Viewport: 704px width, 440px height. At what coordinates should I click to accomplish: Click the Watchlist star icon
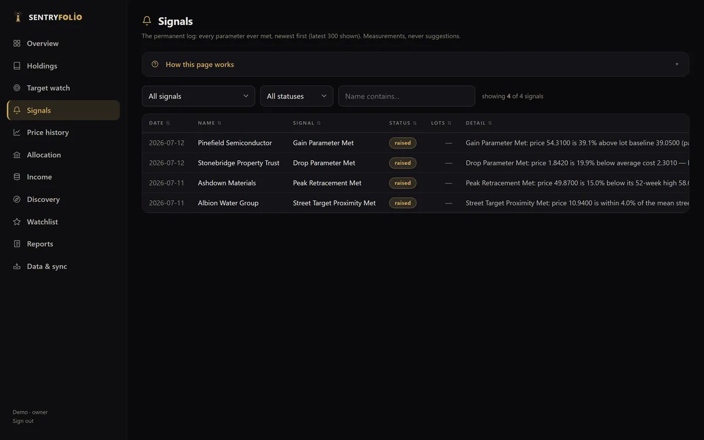(17, 222)
